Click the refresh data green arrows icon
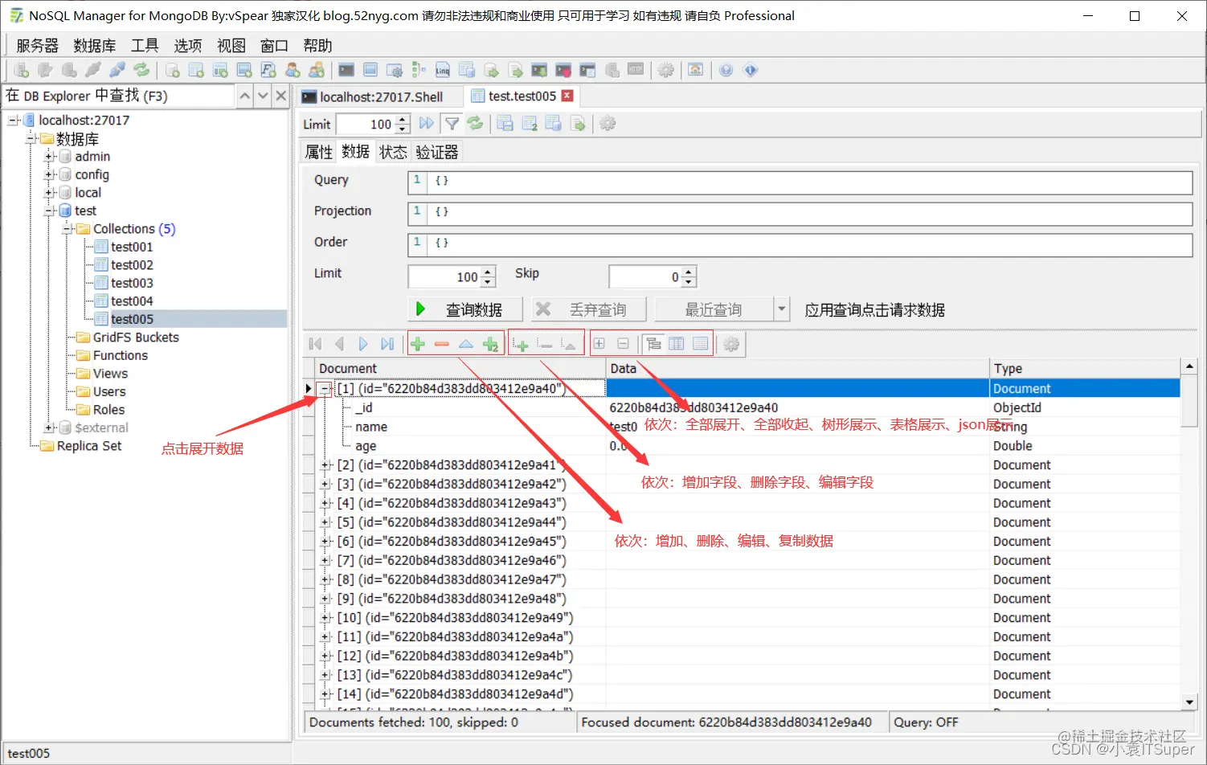The height and width of the screenshot is (765, 1207). point(476,123)
